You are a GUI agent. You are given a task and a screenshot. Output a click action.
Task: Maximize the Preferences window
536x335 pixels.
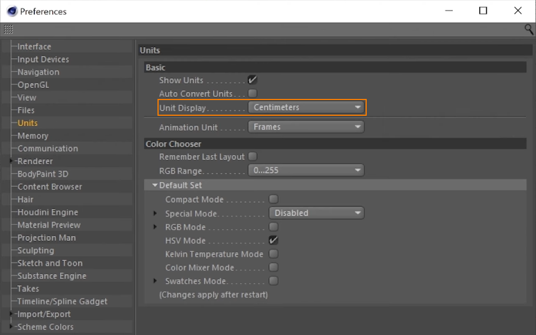(483, 11)
